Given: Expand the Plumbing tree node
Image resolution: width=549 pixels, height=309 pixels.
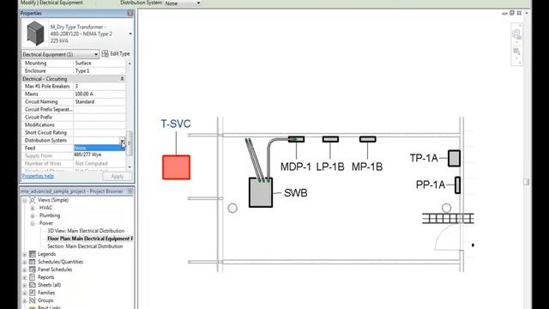Looking at the screenshot, I should (x=33, y=215).
